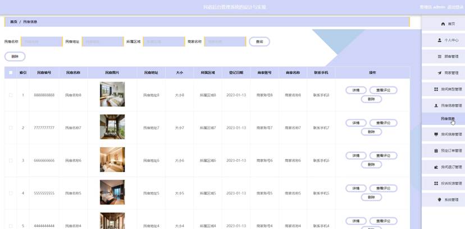Click the cell 6666666666
The image size is (465, 229).
[x=44, y=161]
